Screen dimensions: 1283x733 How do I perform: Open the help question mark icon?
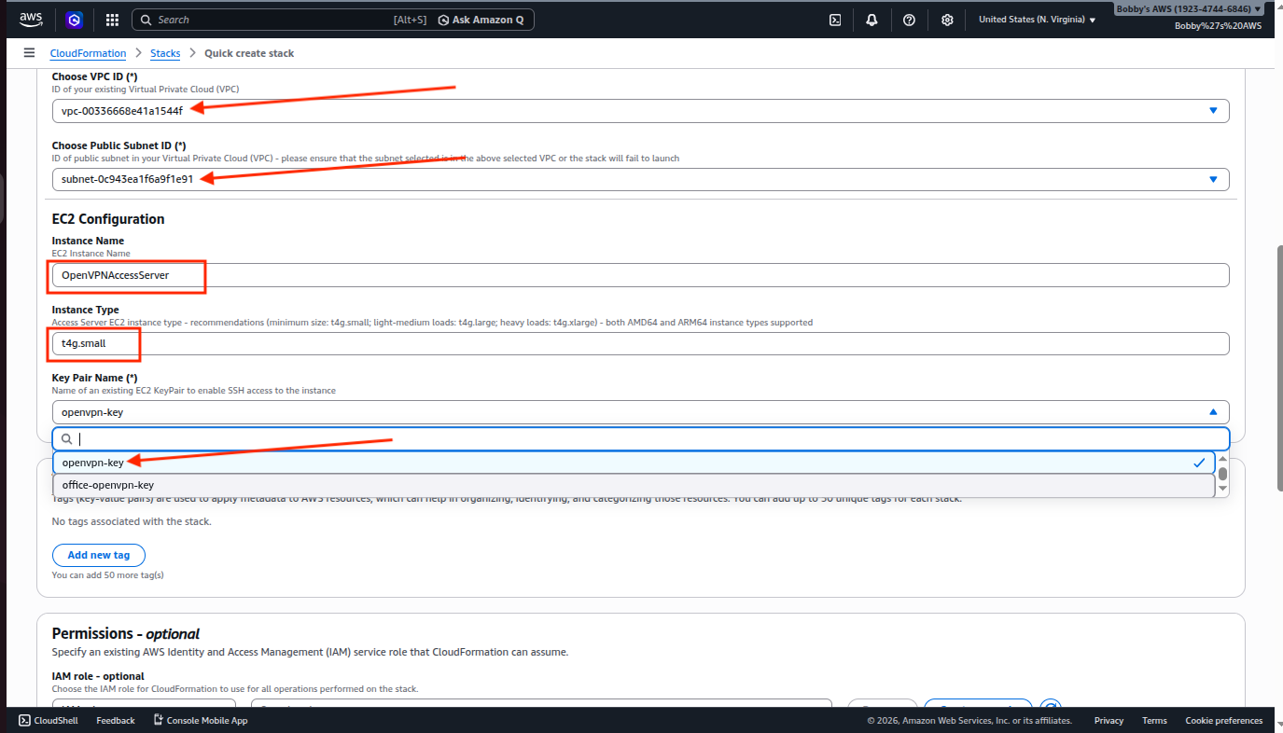tap(909, 20)
